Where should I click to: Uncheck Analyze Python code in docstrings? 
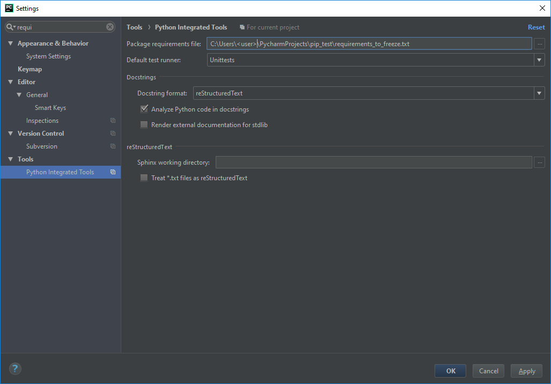coord(144,109)
